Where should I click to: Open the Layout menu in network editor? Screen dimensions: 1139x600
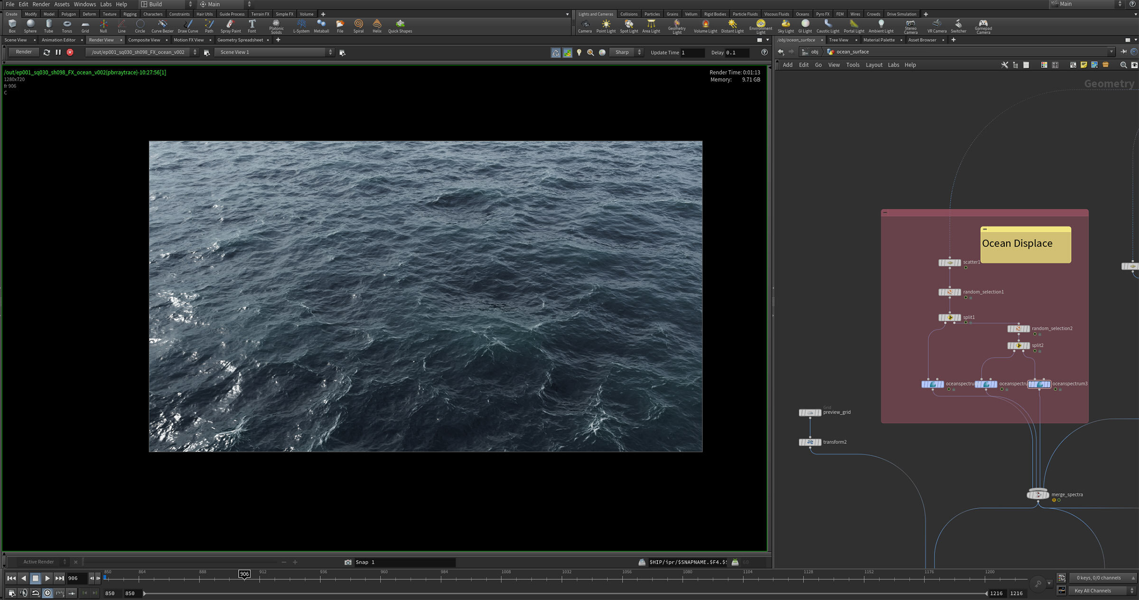pyautogui.click(x=874, y=65)
